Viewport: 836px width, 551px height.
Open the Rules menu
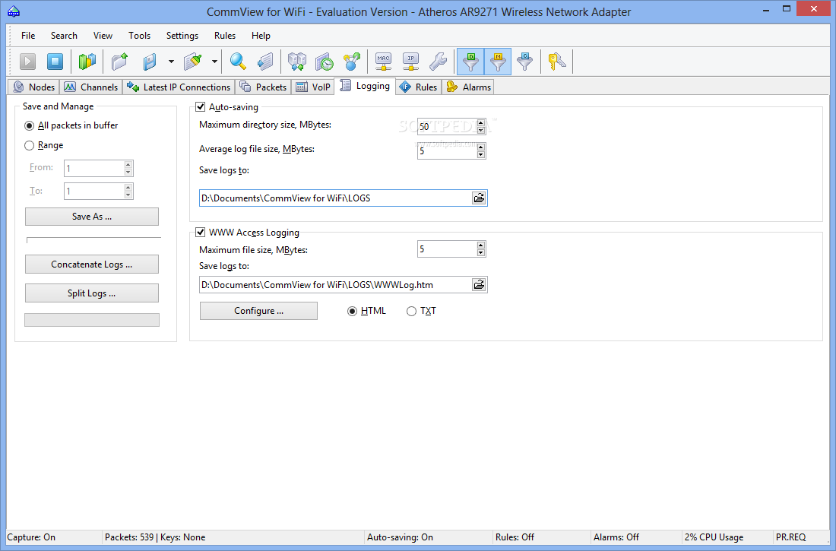(x=225, y=36)
